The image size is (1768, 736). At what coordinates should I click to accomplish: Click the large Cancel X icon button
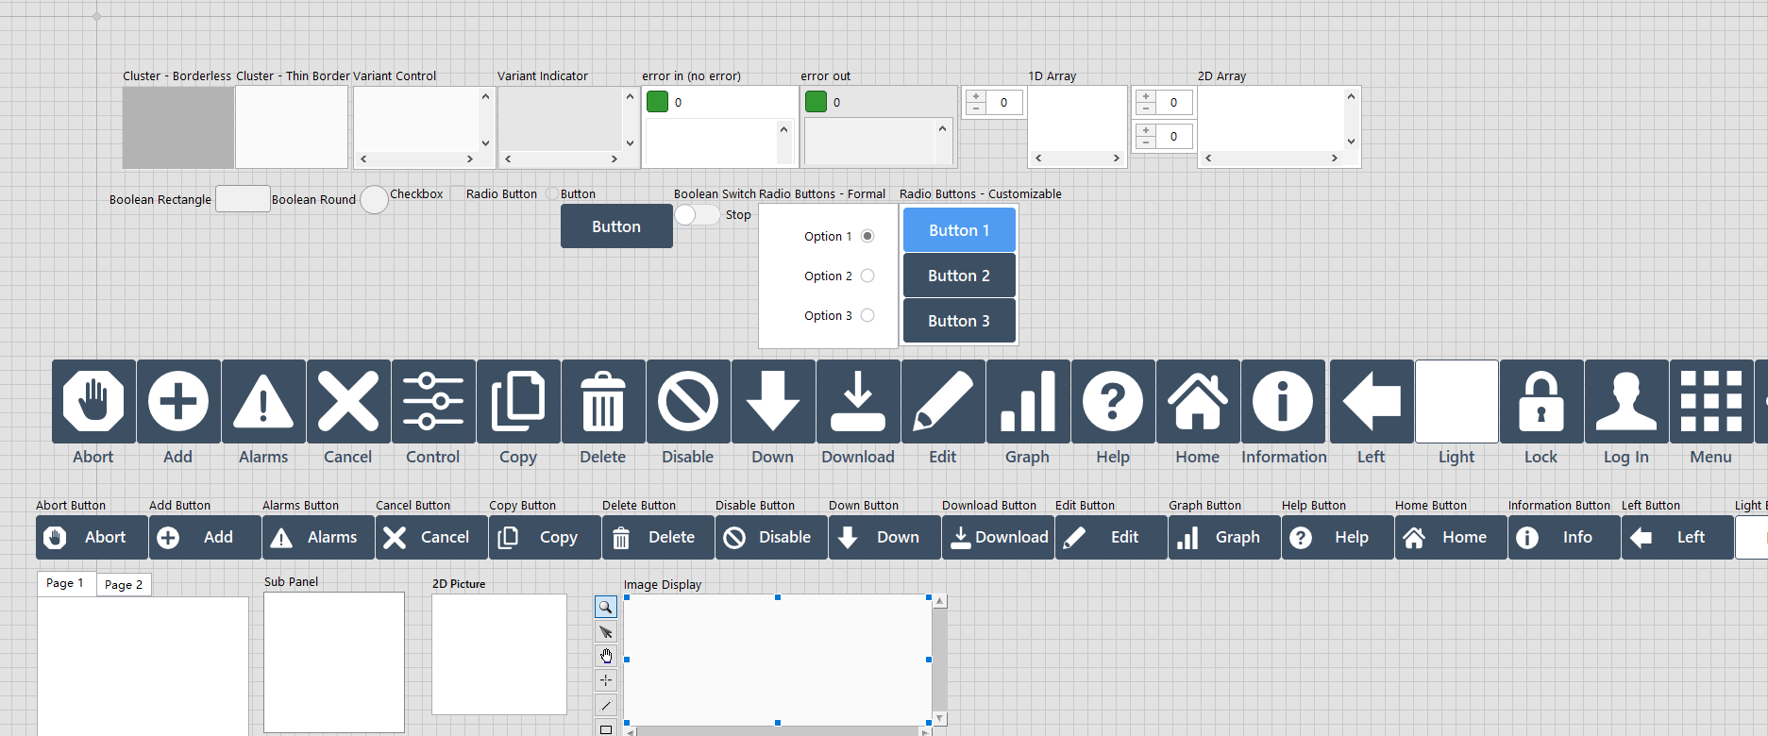[x=348, y=401]
